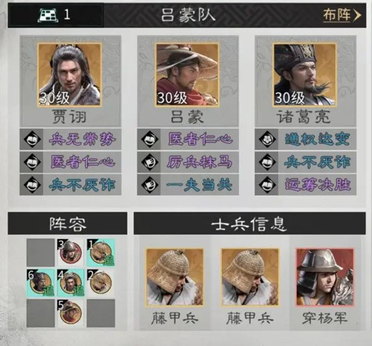Select formation slot number 5

pyautogui.click(x=71, y=313)
